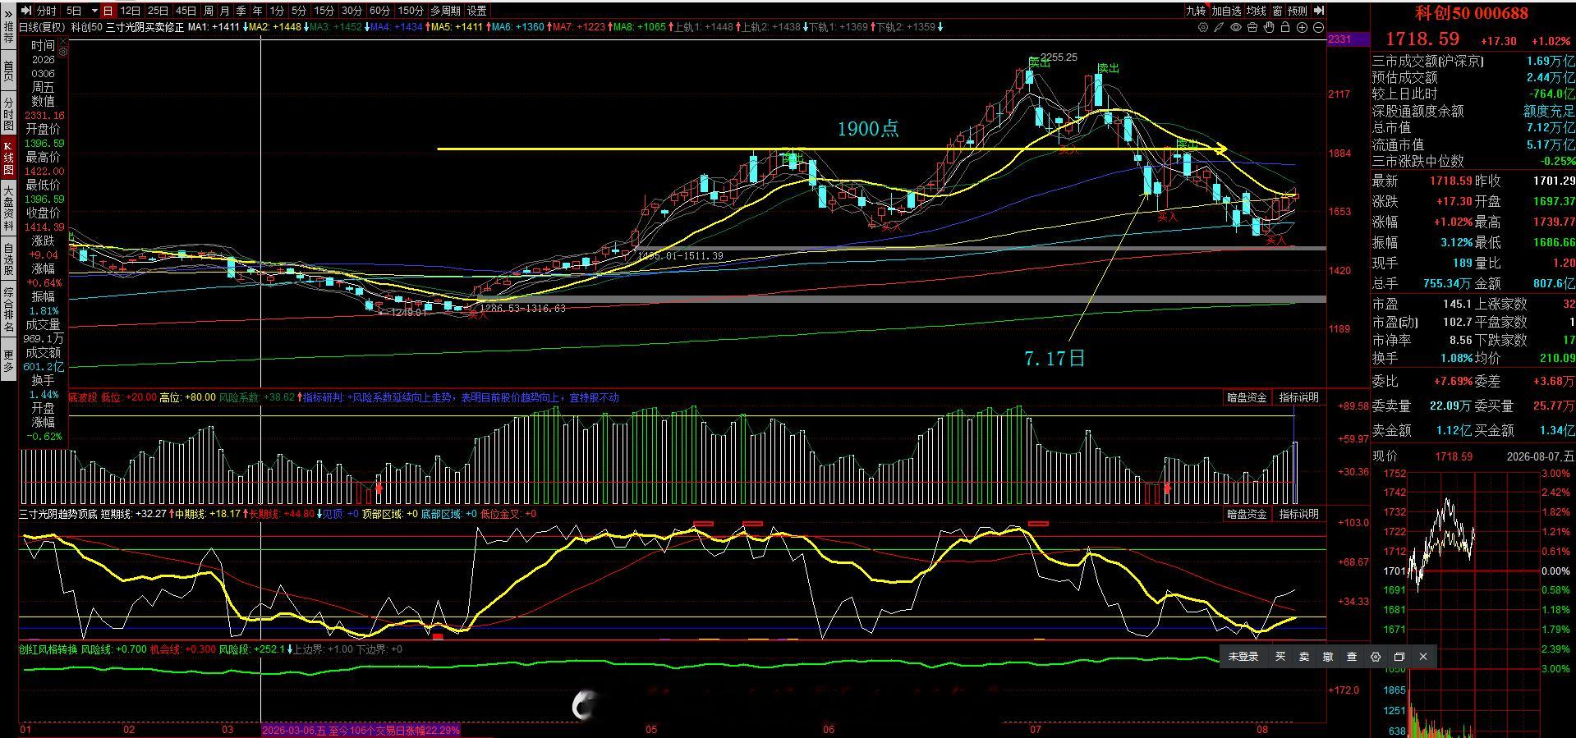Click 均线 moving average button
Image resolution: width=1576 pixels, height=738 pixels.
click(1257, 11)
